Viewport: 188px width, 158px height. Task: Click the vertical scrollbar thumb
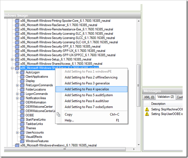[x=139, y=85]
